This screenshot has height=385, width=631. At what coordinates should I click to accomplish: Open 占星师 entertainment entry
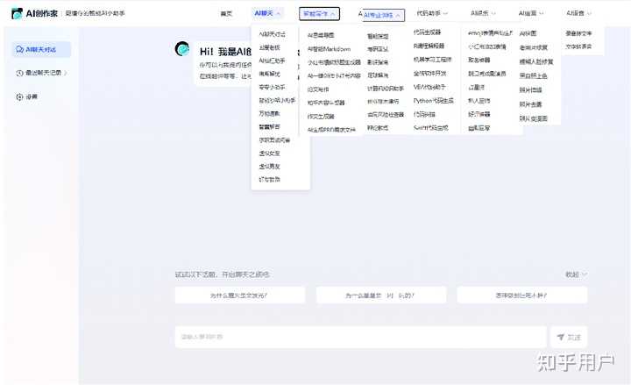tap(476, 87)
